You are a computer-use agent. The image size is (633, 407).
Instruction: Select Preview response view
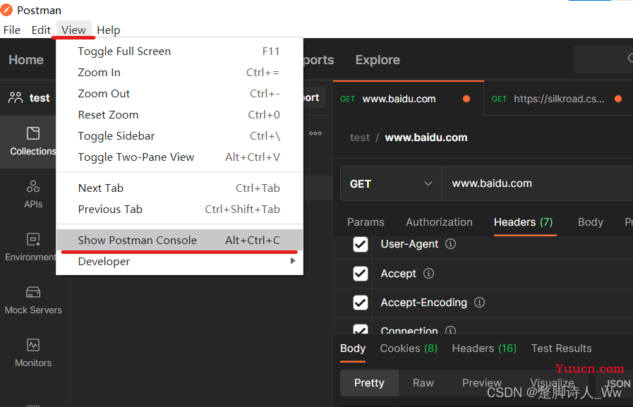pyautogui.click(x=481, y=383)
